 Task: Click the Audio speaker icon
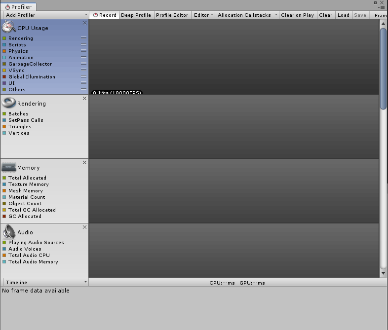point(9,231)
